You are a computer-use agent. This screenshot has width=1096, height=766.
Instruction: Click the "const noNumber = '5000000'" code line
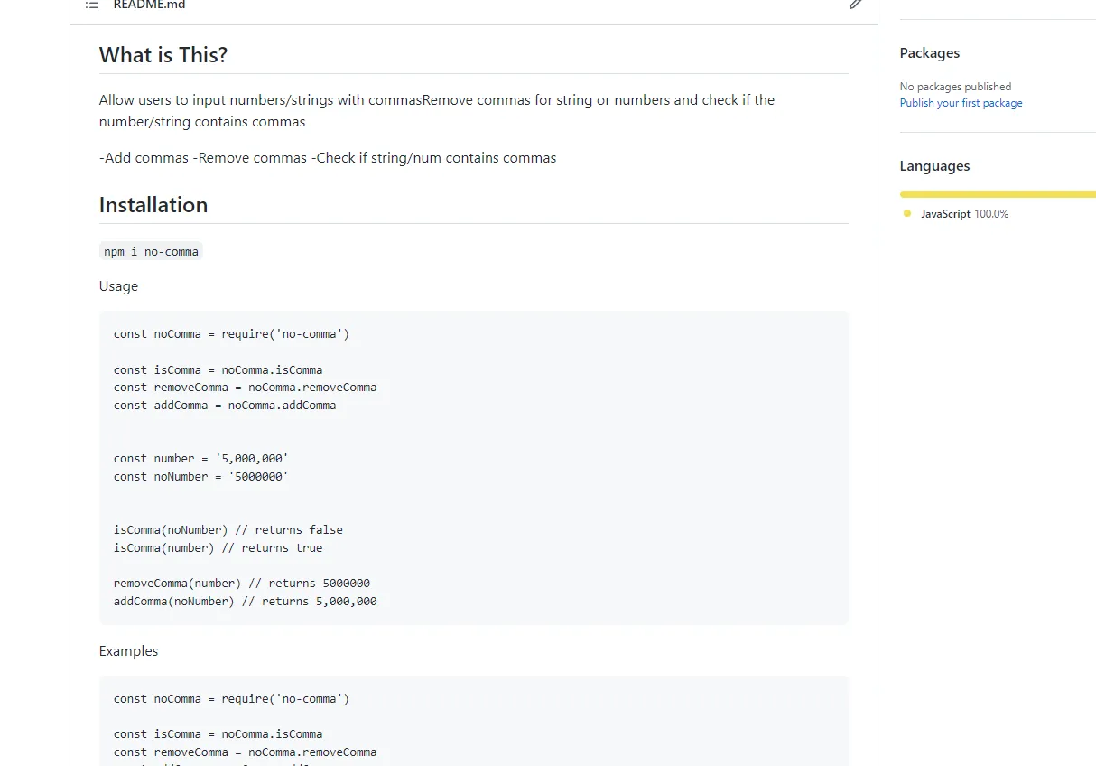[x=200, y=476]
